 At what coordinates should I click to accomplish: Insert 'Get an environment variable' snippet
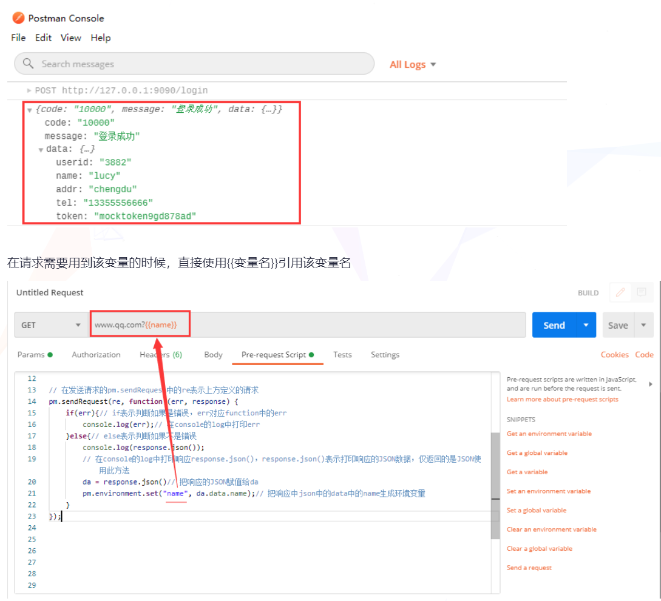[549, 434]
